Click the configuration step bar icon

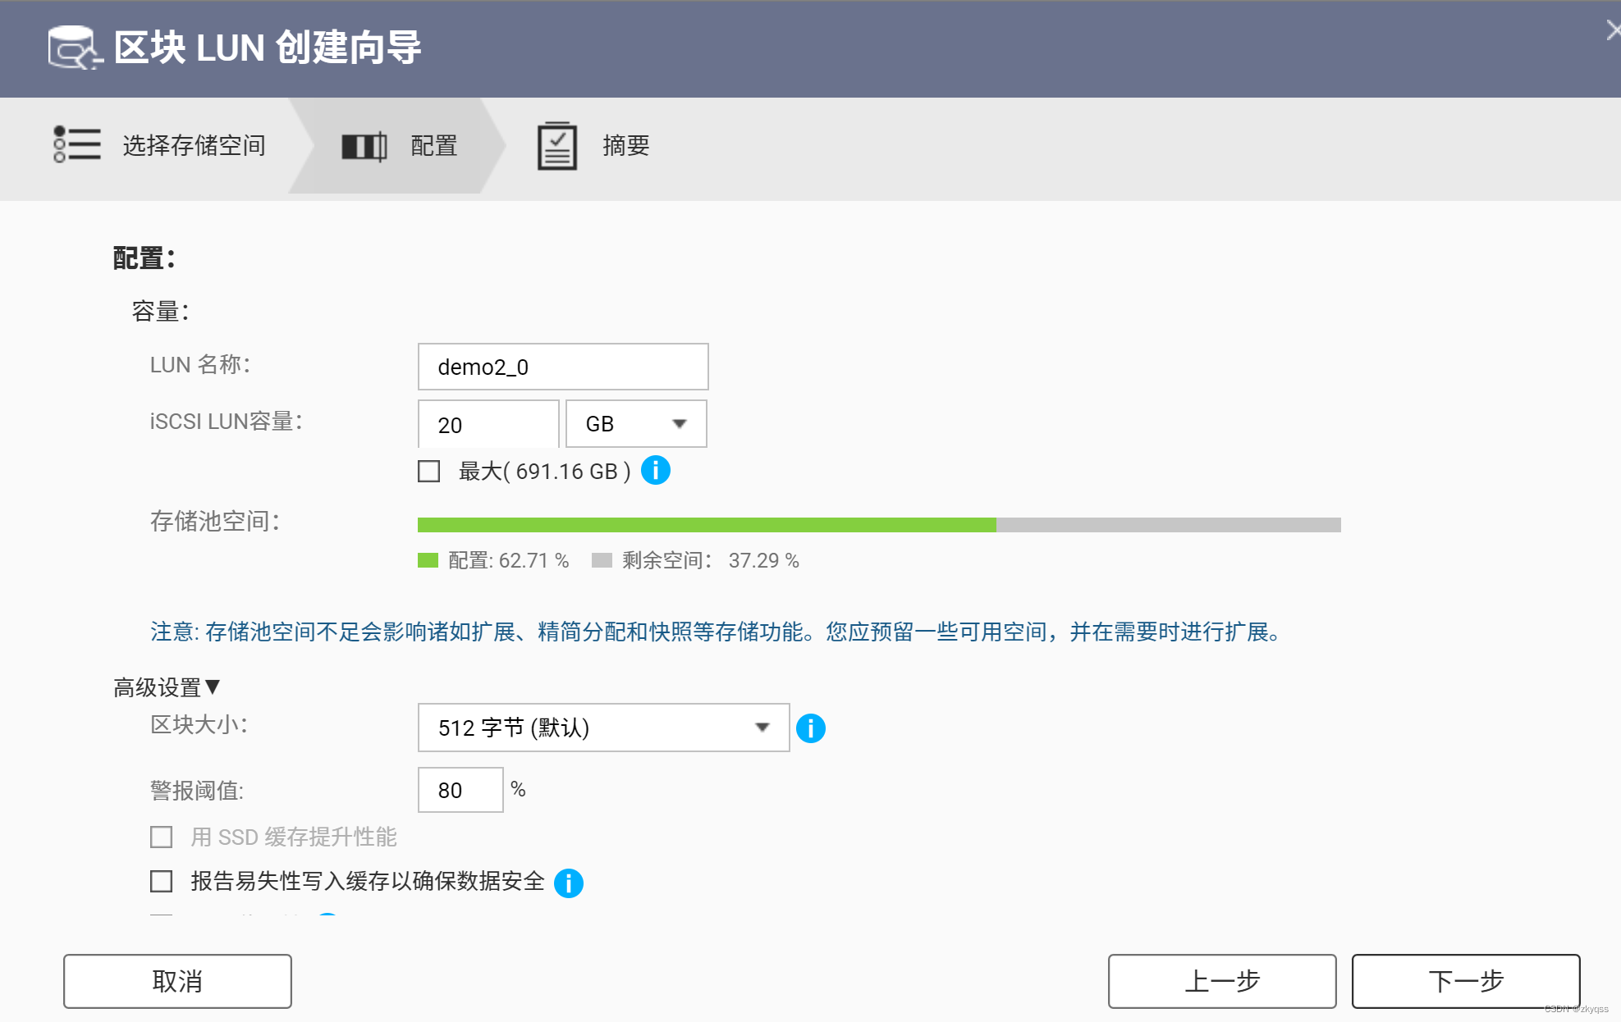coord(364,147)
